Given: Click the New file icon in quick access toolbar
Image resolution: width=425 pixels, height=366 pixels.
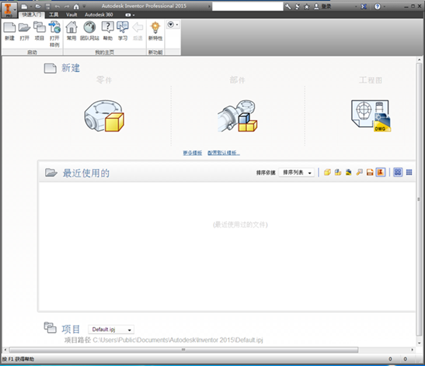Looking at the screenshot, I should (x=24, y=6).
